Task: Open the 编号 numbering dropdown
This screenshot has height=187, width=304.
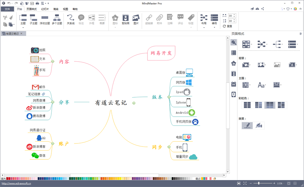Action: [214, 28]
